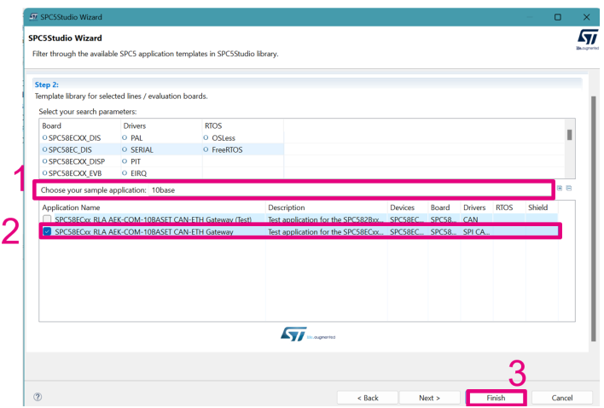Viewport: 604px width, 408px height.
Task: Select board SPC58ECXX_DIS
Action: (x=72, y=137)
